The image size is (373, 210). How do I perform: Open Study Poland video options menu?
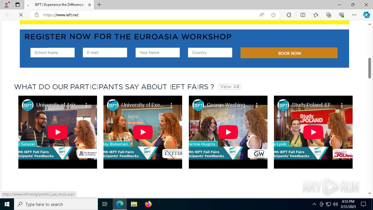click(342, 105)
